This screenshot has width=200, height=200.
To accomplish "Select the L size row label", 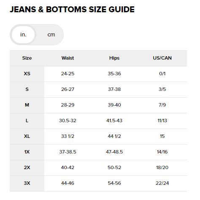I will (x=27, y=121).
